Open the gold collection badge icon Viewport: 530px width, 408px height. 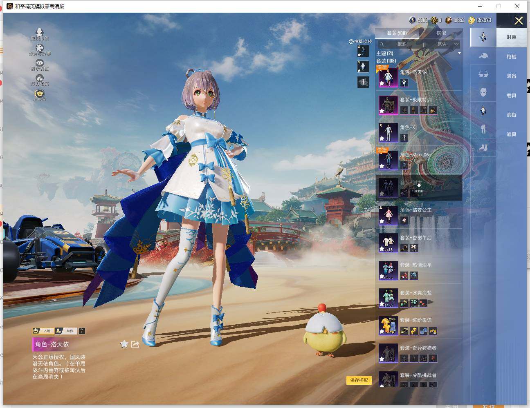[x=40, y=94]
